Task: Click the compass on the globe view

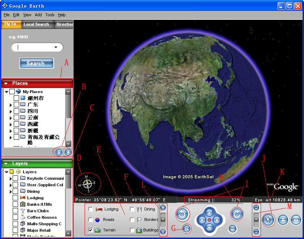Action: [x=87, y=184]
